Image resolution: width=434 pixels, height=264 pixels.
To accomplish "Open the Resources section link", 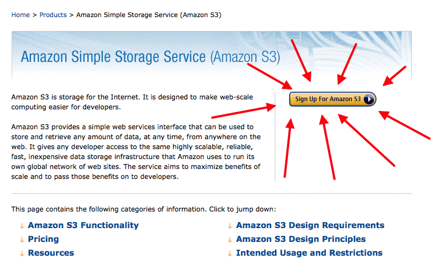I will pyautogui.click(x=51, y=253).
